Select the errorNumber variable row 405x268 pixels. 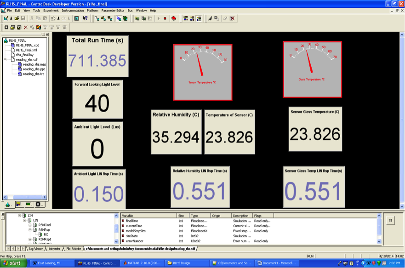coord(197,241)
